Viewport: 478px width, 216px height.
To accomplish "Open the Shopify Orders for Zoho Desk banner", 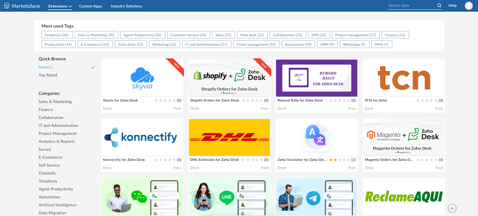I will [x=229, y=78].
